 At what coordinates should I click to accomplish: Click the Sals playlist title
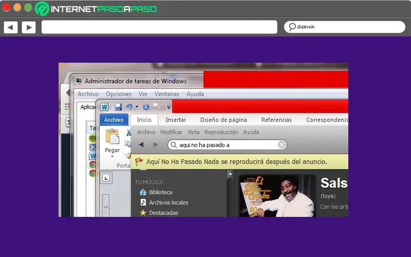click(334, 183)
